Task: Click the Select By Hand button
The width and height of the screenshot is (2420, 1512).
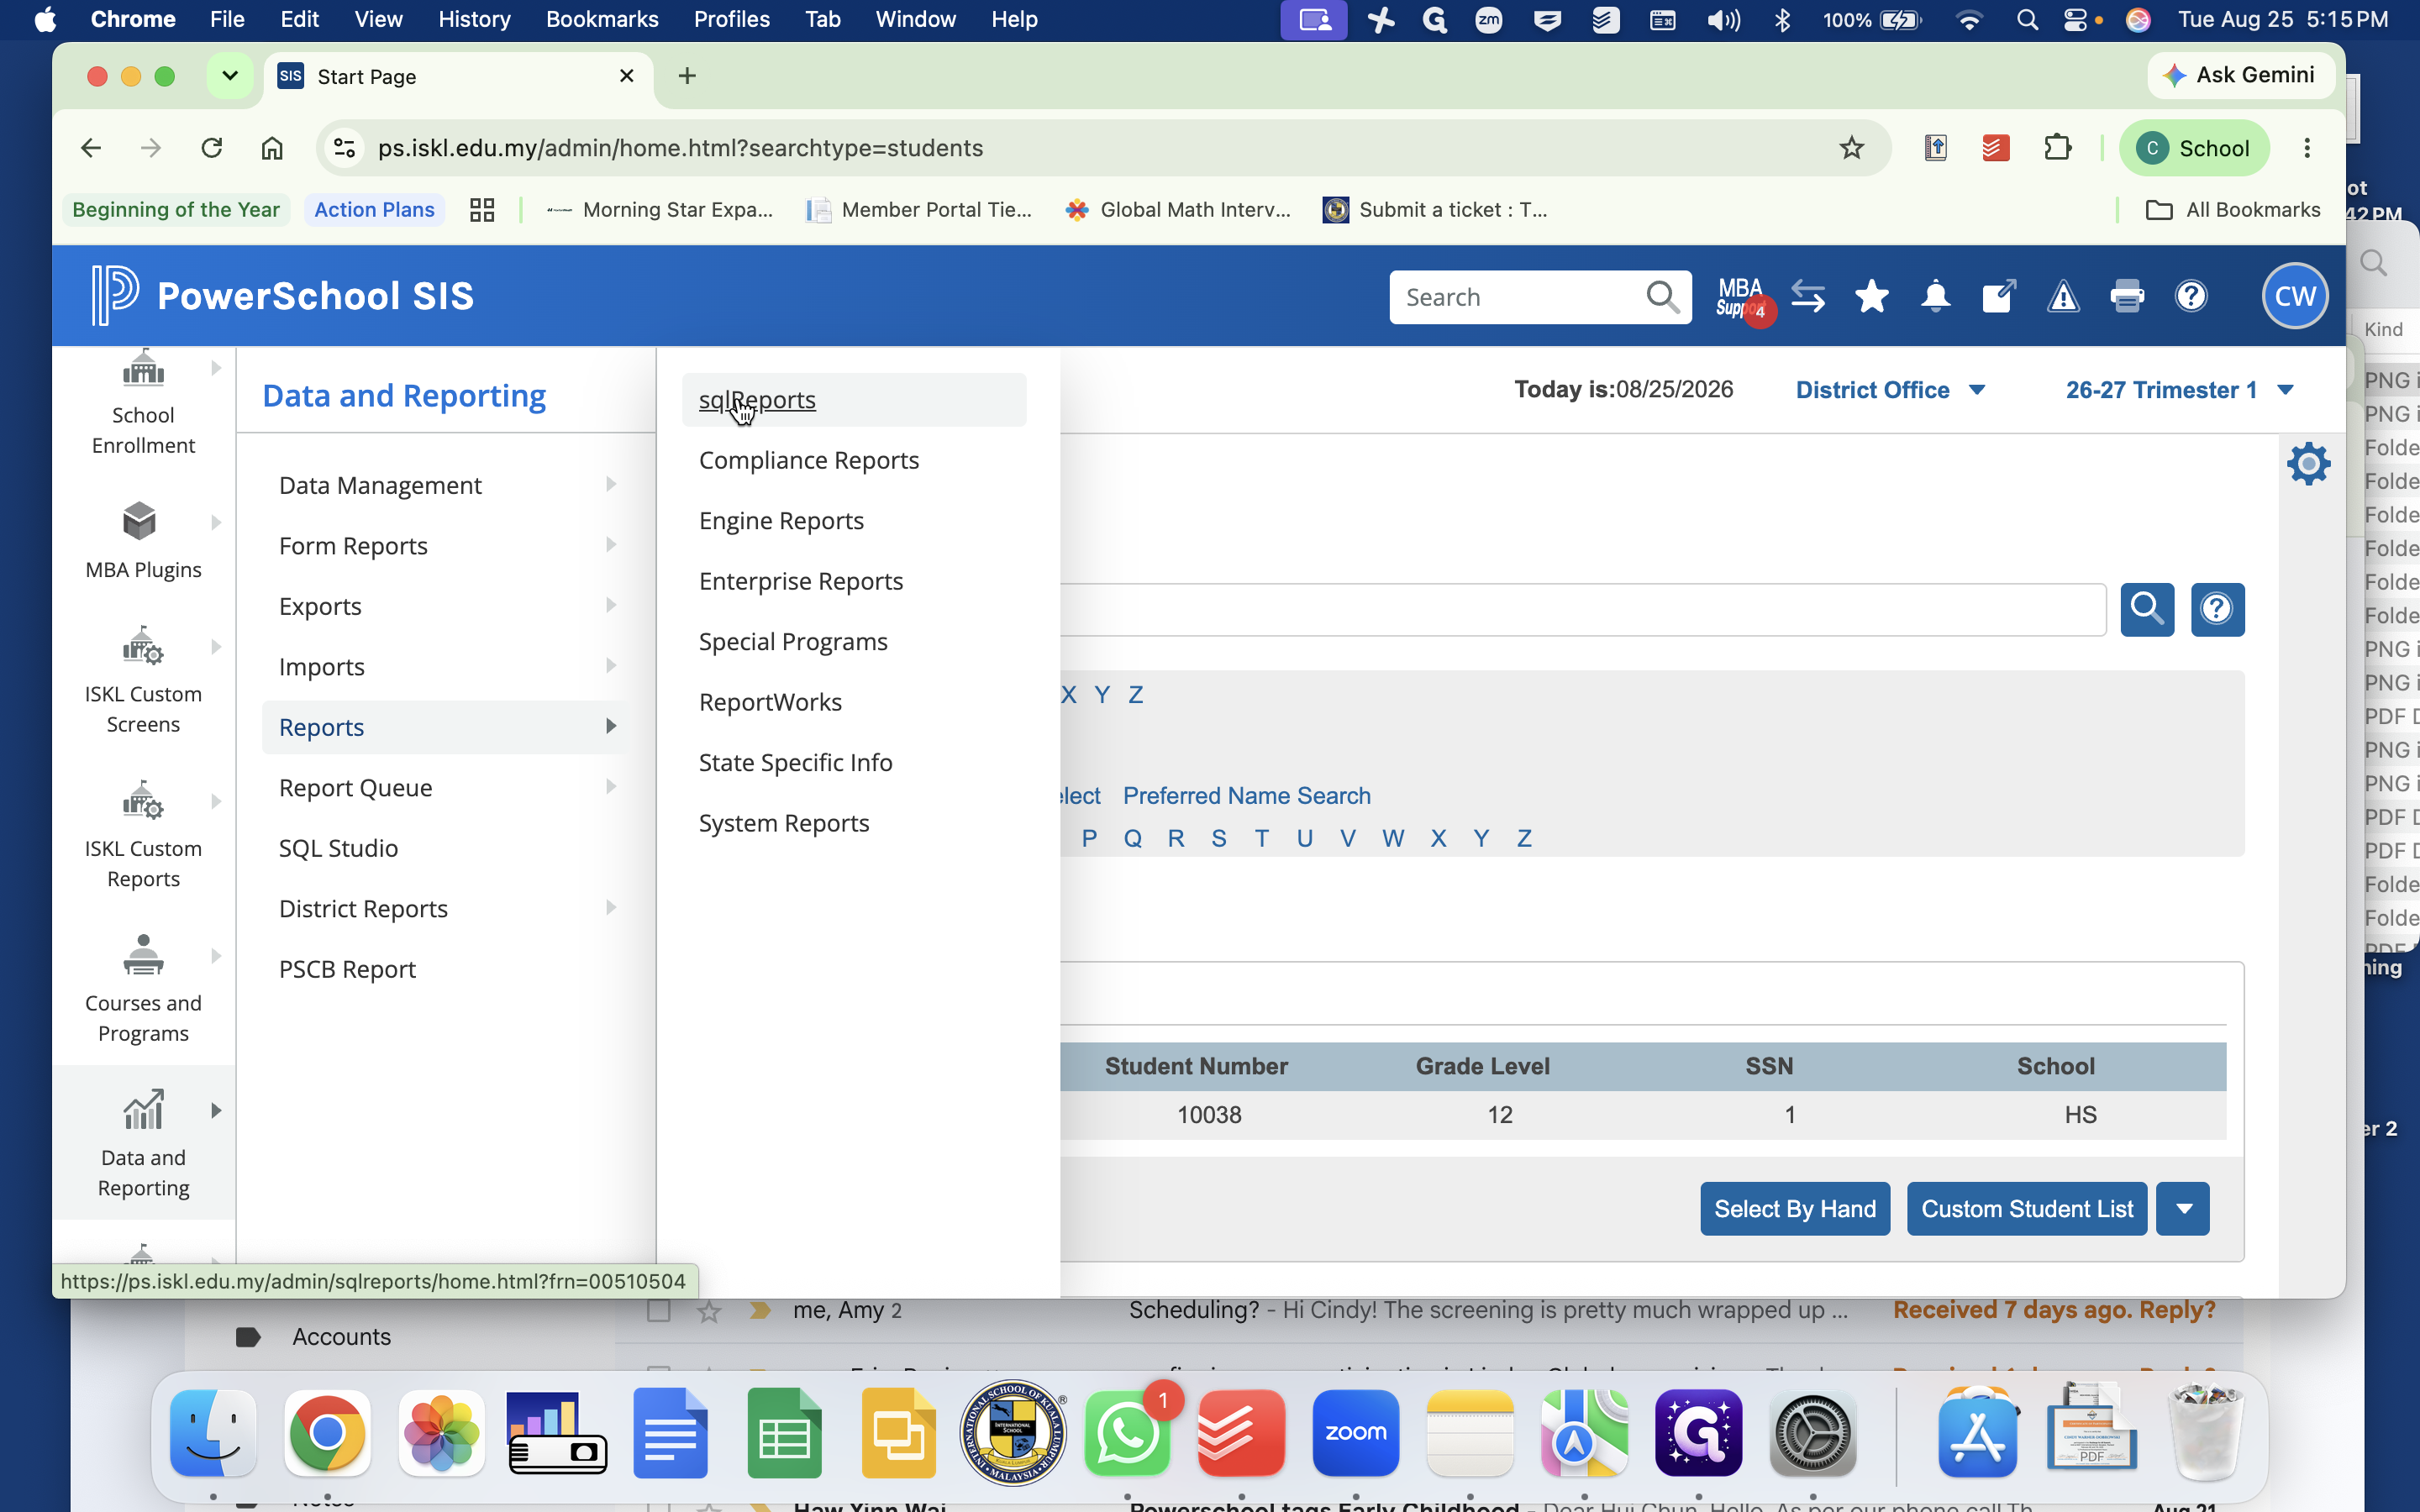Action: pyautogui.click(x=1794, y=1209)
